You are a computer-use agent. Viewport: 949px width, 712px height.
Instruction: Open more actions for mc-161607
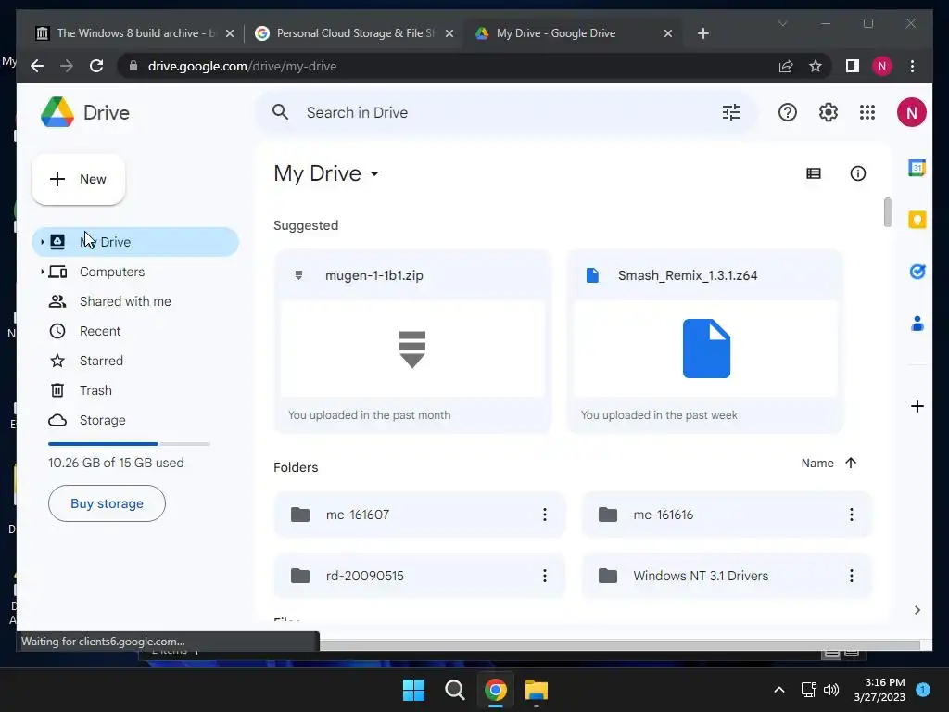pos(545,515)
